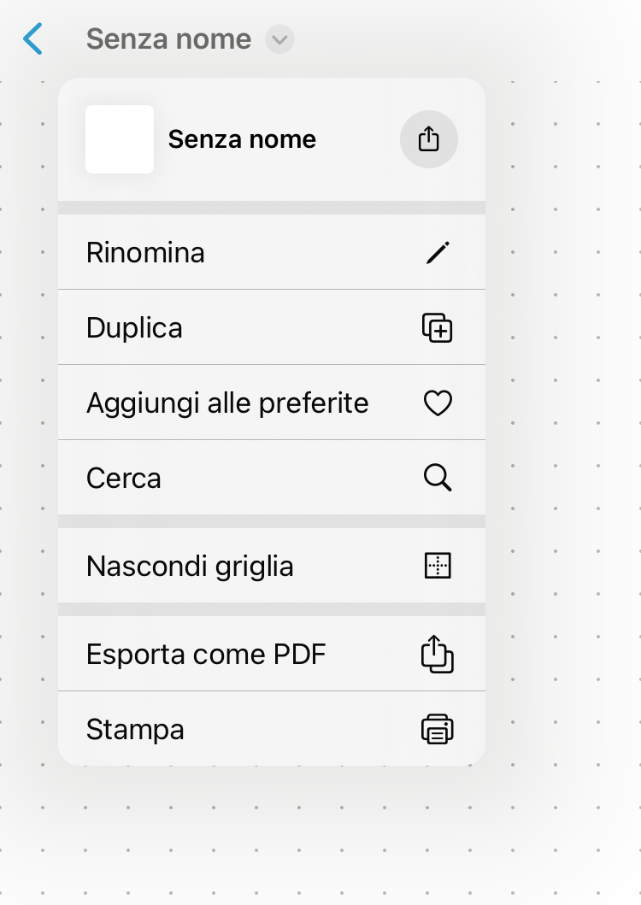
Task: Tap the blue back chevron
Action: (32, 39)
